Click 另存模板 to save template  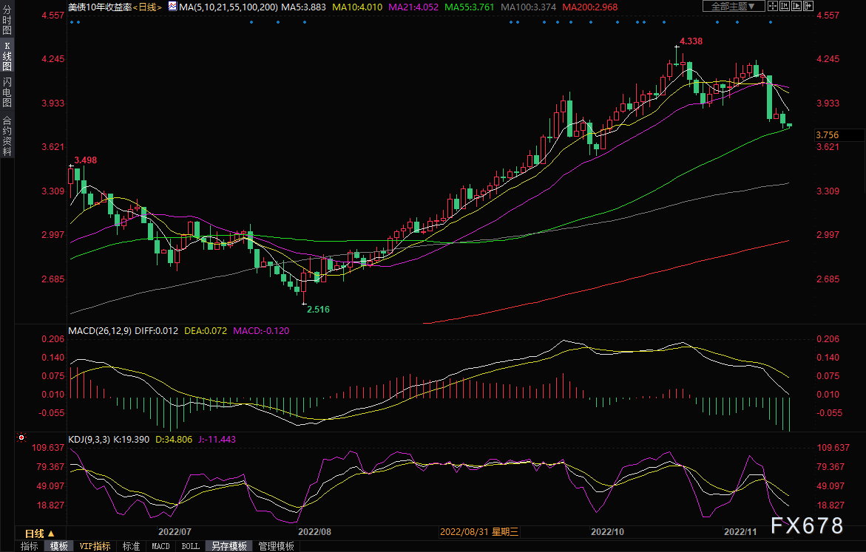click(229, 546)
